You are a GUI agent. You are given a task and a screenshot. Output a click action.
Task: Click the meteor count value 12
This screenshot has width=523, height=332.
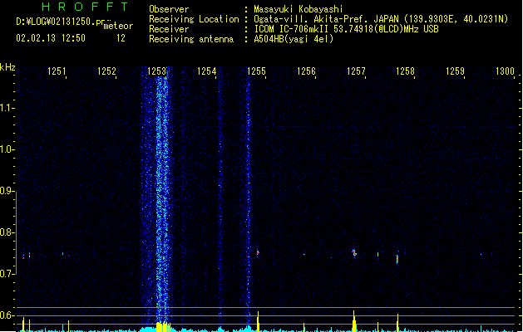[x=121, y=38]
